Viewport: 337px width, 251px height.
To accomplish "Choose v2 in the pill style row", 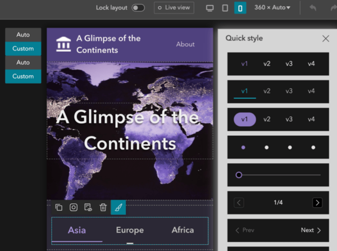I will pos(267,119).
